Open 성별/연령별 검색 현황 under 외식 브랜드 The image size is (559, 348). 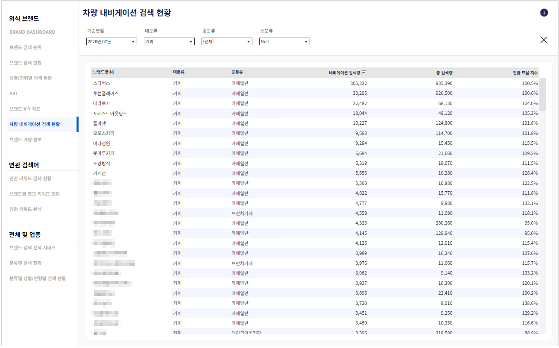pyautogui.click(x=30, y=78)
